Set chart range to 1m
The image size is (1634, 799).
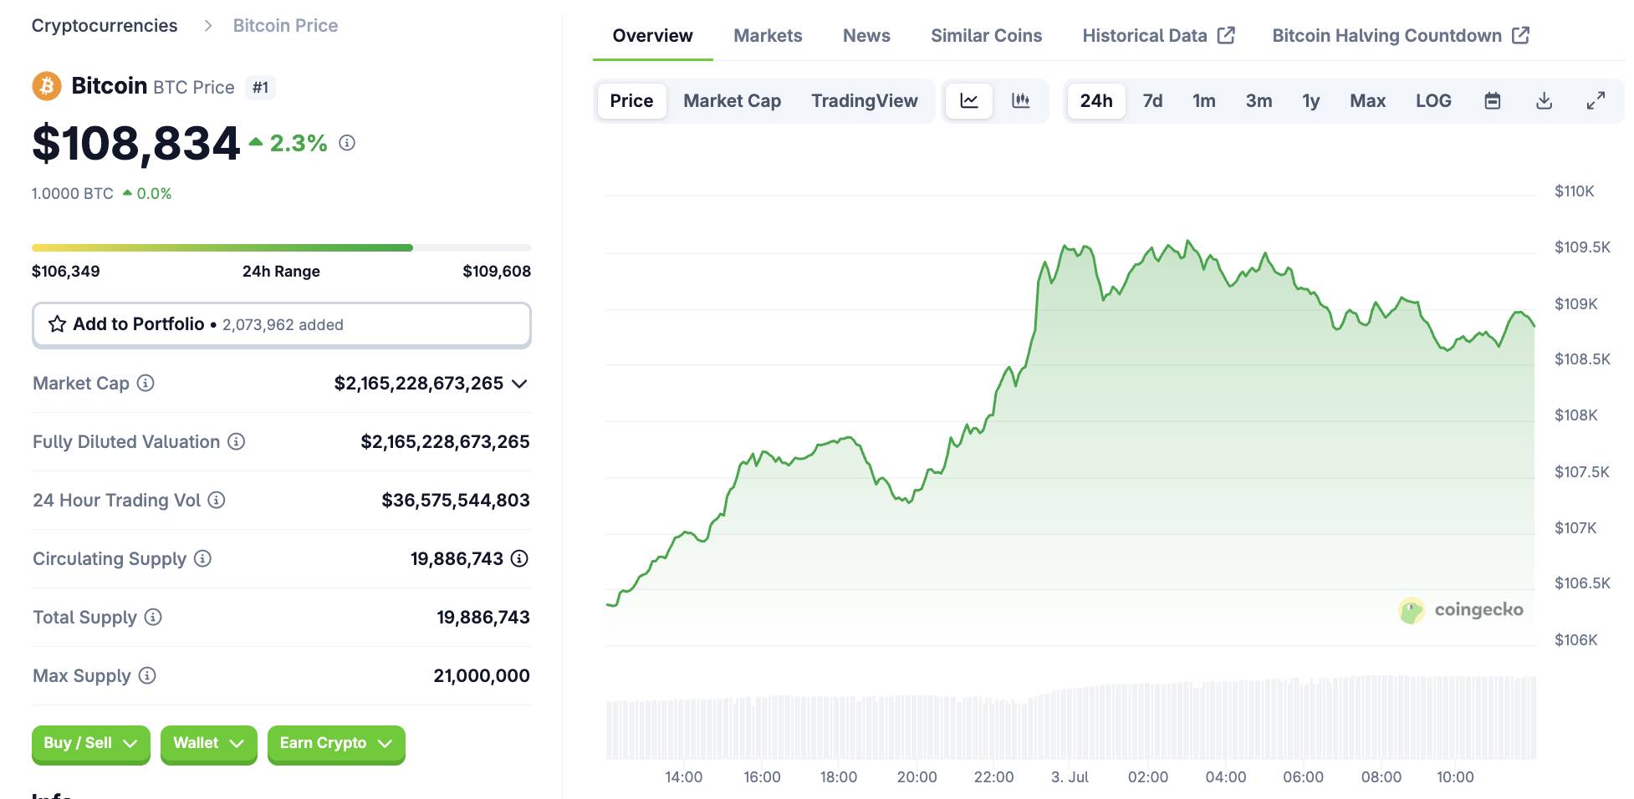[x=1204, y=101]
